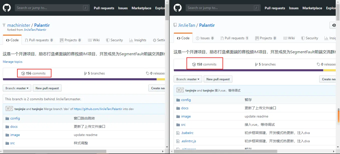340x154 pixels.
Task: Open 158 commits link
Action: [204, 64]
